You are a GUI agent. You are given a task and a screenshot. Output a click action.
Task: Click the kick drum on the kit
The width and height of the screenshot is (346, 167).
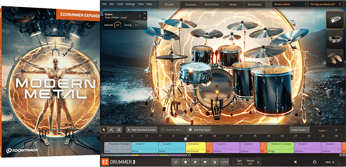(x=215, y=88)
